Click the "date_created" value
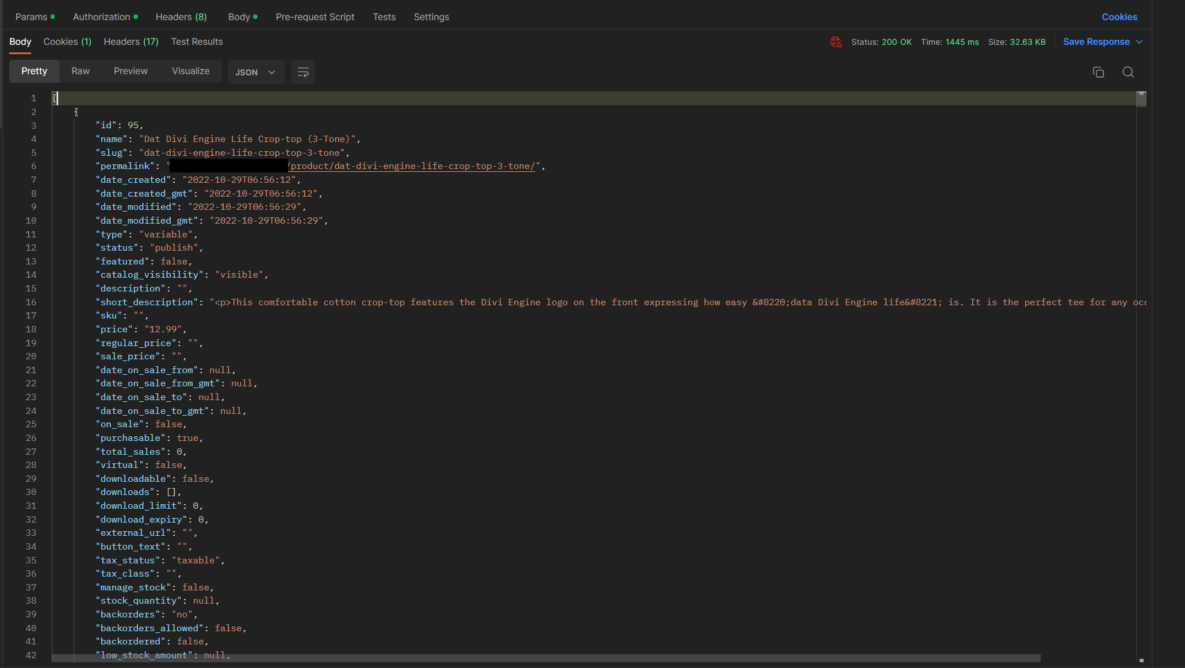The height and width of the screenshot is (668, 1185). [x=239, y=180]
